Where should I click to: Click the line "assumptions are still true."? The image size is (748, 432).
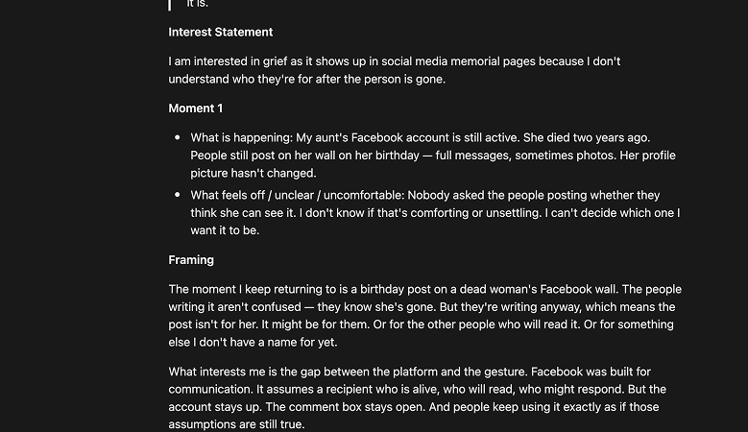click(236, 424)
